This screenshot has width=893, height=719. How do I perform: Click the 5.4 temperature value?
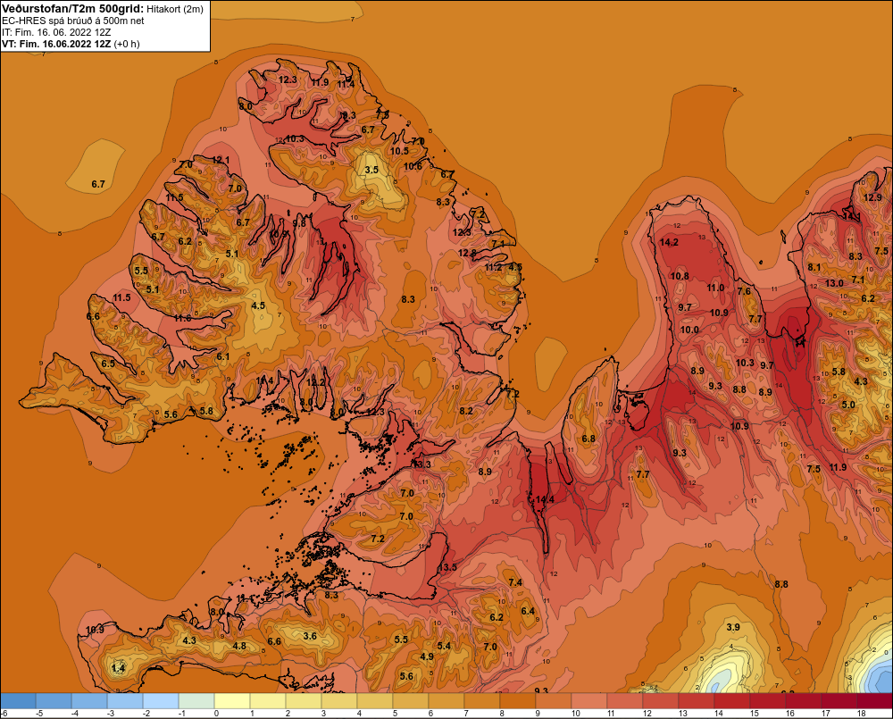click(444, 646)
